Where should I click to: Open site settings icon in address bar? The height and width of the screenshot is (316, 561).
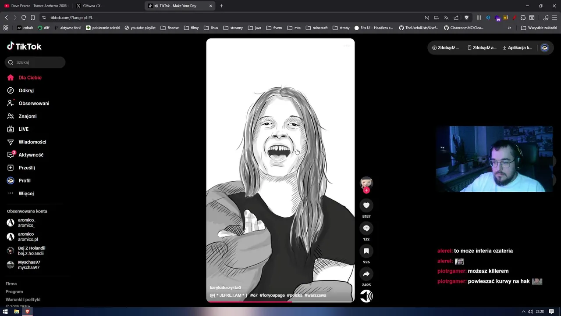(44, 18)
